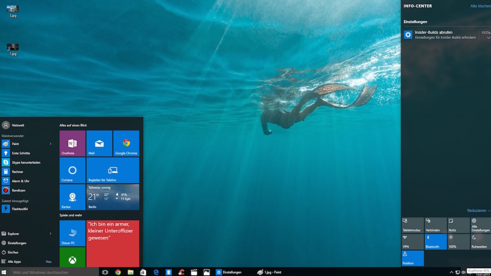The width and height of the screenshot is (491, 276).
Task: Open the Notiz quick action in Info-Center
Action: (x=458, y=225)
